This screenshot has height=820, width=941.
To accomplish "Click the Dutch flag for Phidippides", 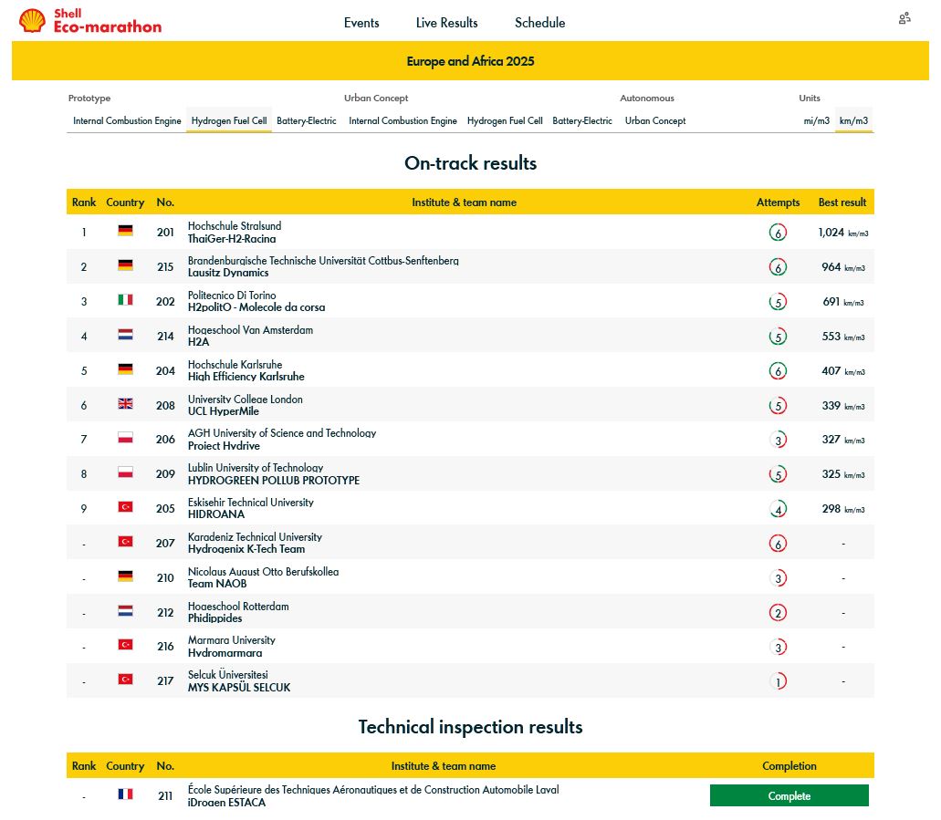I will 125,612.
